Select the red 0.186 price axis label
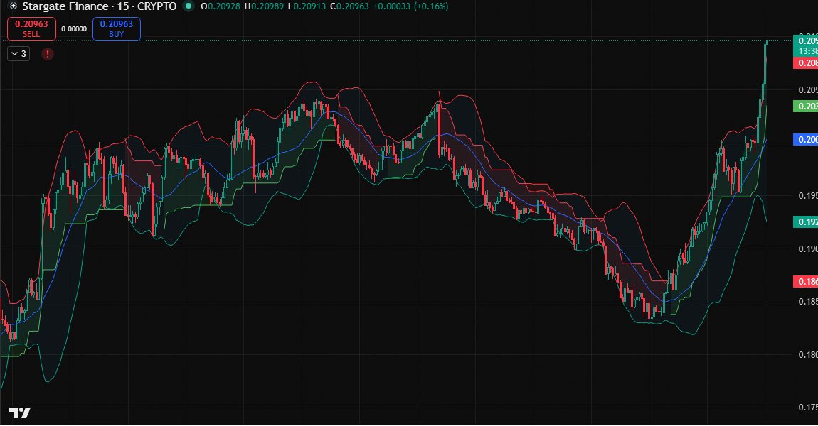This screenshot has height=426, width=818. click(x=805, y=282)
